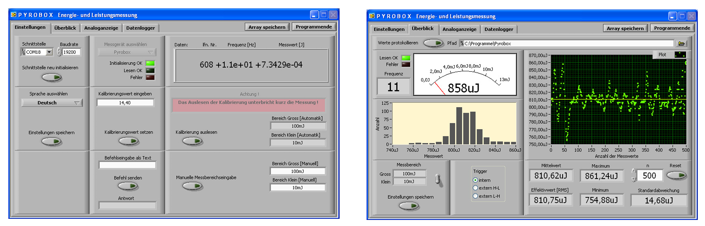
Task: Click the Plot color swatch on graph
Action: 680,55
